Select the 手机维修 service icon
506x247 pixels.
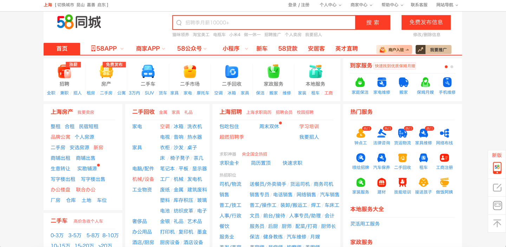pyautogui.click(x=447, y=83)
